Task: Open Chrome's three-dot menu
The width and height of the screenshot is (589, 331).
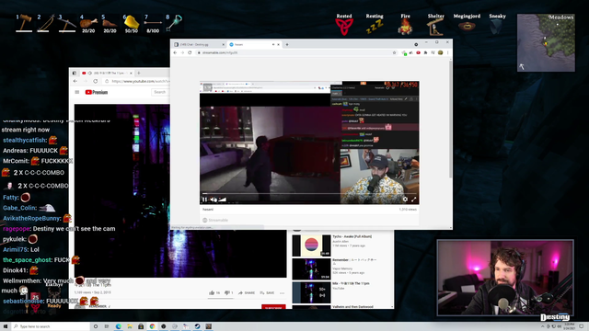Action: (448, 52)
